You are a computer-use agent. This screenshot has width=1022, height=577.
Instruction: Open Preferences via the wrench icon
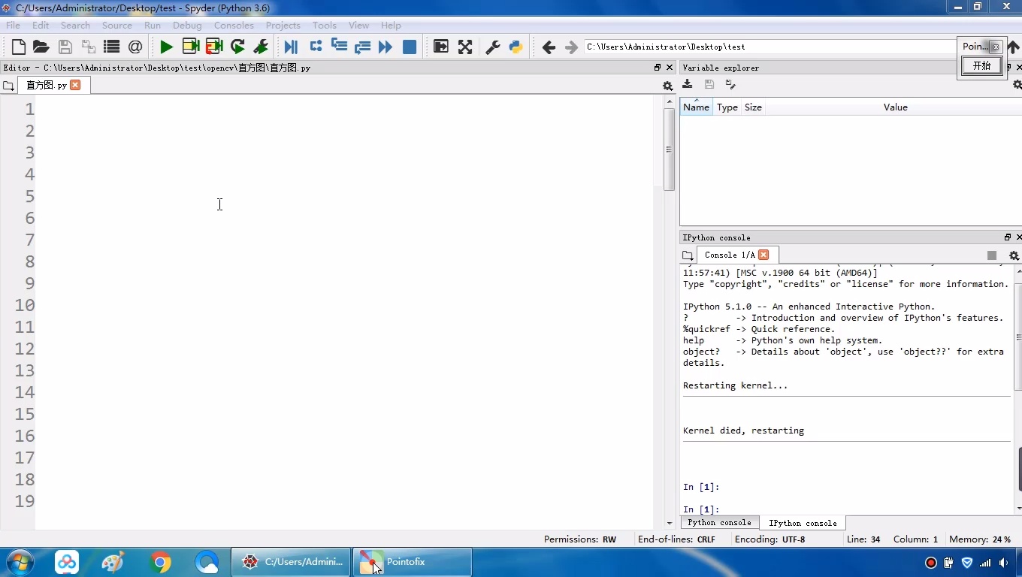pyautogui.click(x=493, y=47)
